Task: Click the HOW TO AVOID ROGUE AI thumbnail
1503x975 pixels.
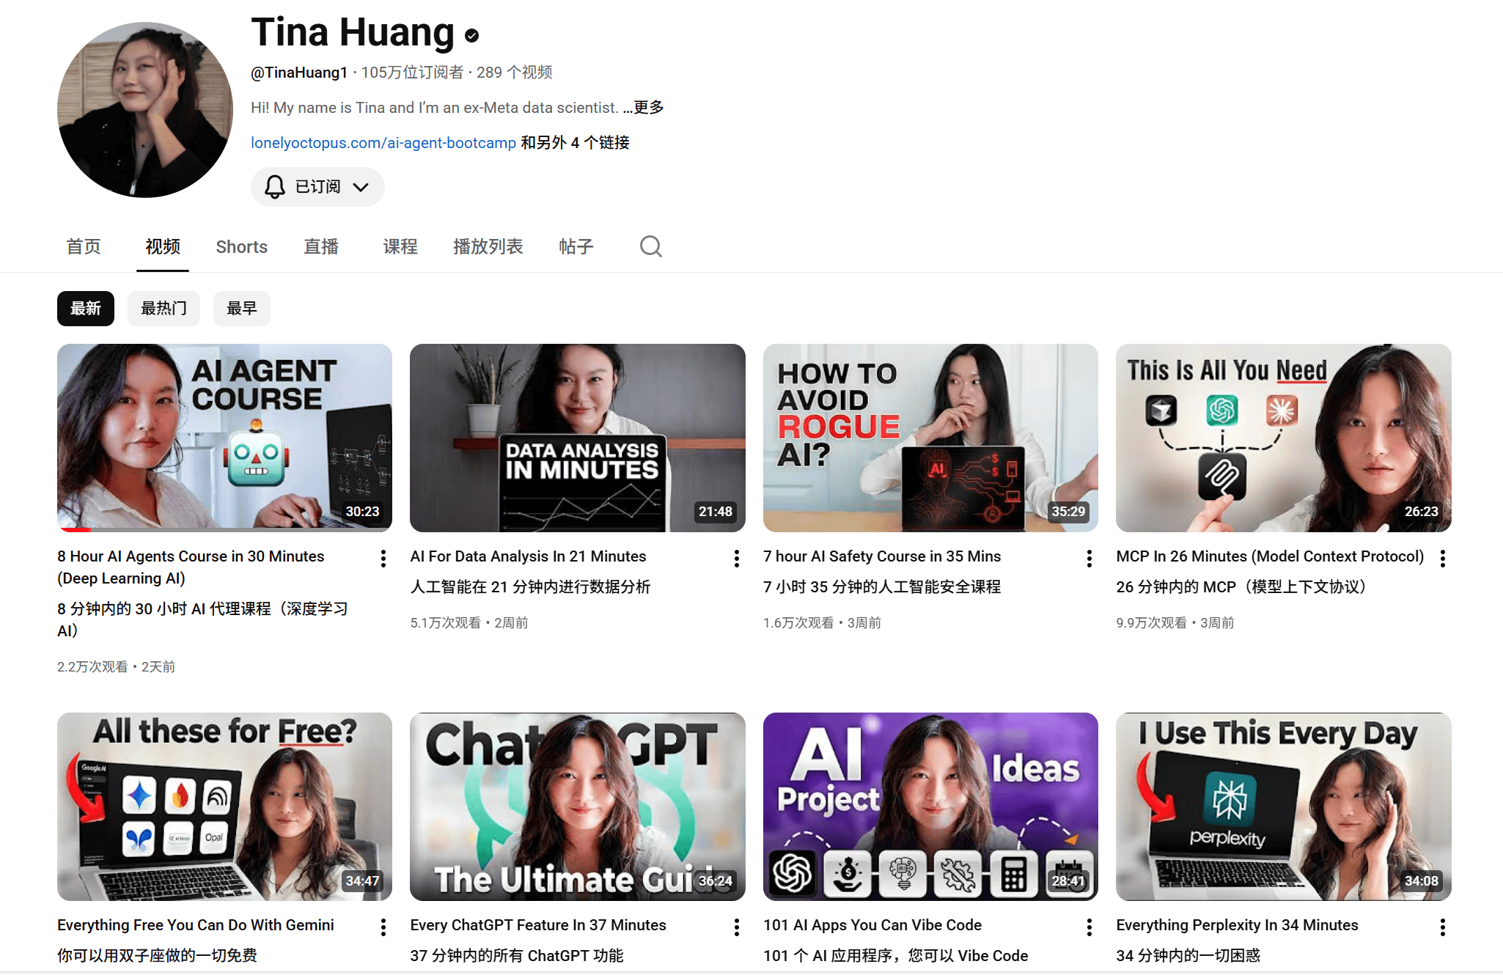Action: click(x=930, y=438)
